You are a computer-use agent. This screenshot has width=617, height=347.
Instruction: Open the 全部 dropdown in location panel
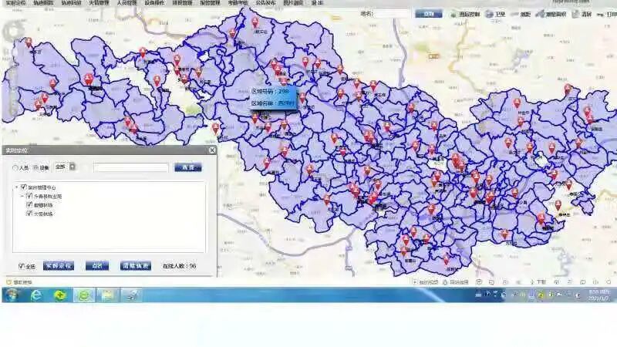[x=65, y=167]
